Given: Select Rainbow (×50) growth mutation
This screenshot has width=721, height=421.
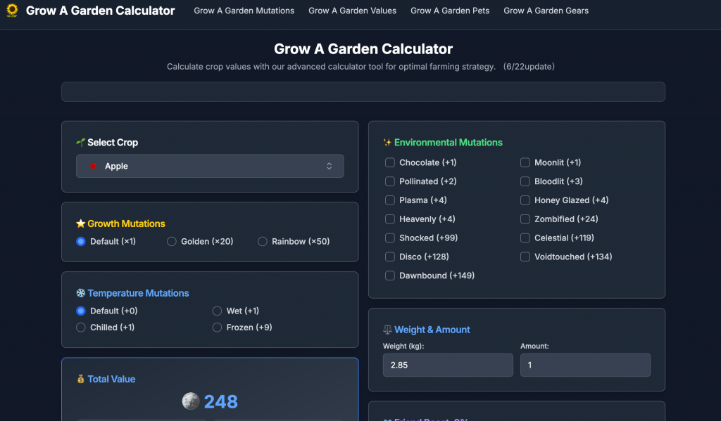Looking at the screenshot, I should pos(262,242).
